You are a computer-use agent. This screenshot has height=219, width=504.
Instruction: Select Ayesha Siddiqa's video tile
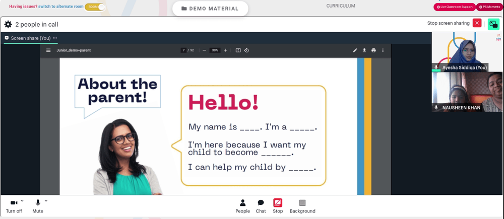(x=467, y=52)
